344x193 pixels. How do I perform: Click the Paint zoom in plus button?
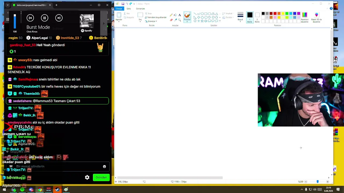pyautogui.click(x=328, y=182)
